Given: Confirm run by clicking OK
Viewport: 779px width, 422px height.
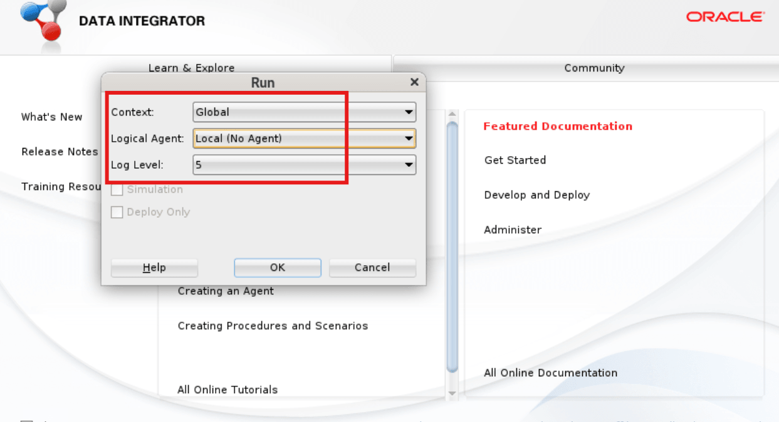Looking at the screenshot, I should (x=277, y=267).
